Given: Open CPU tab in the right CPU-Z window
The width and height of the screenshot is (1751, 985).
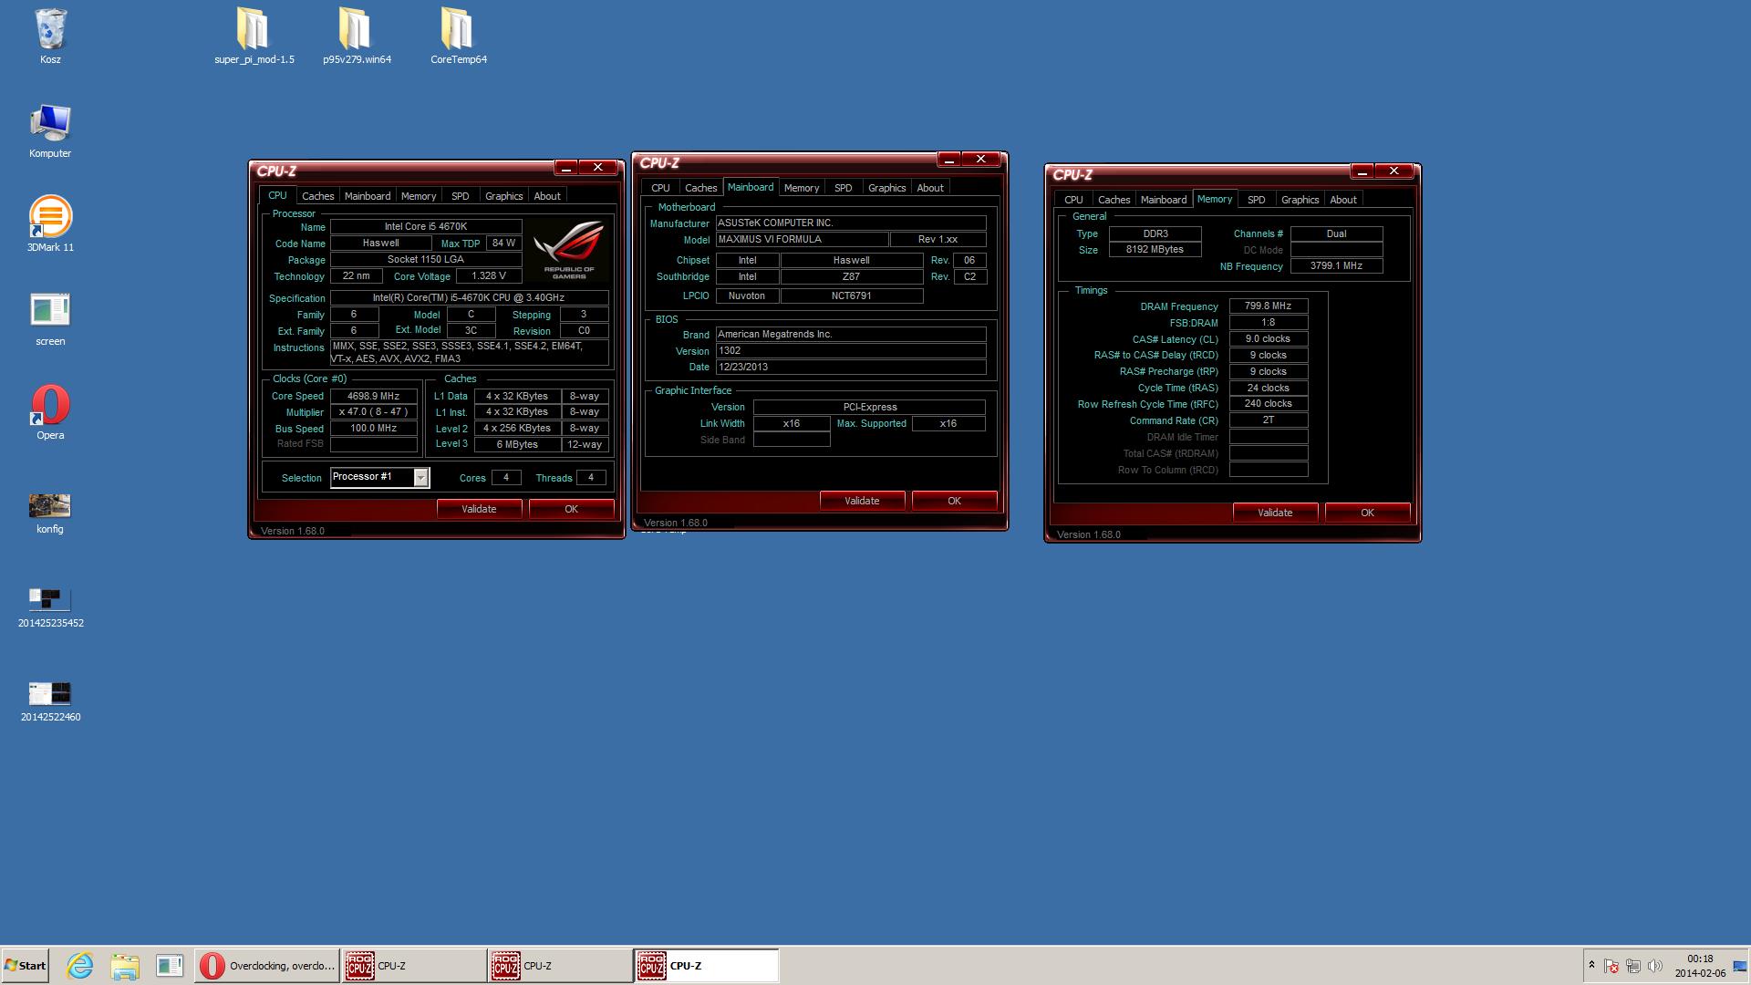Looking at the screenshot, I should tap(1073, 200).
